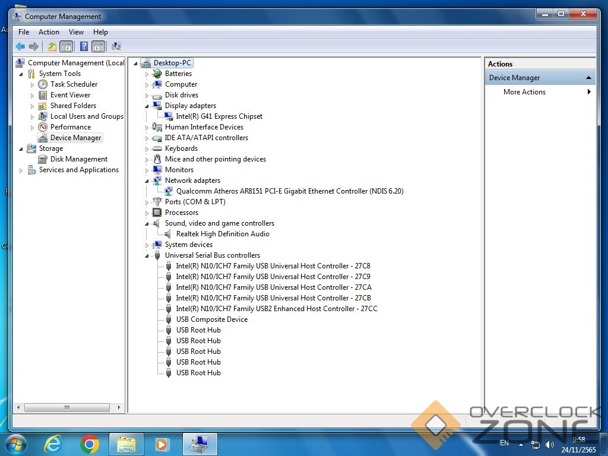Collapse the Device Manager actions header

click(588, 78)
